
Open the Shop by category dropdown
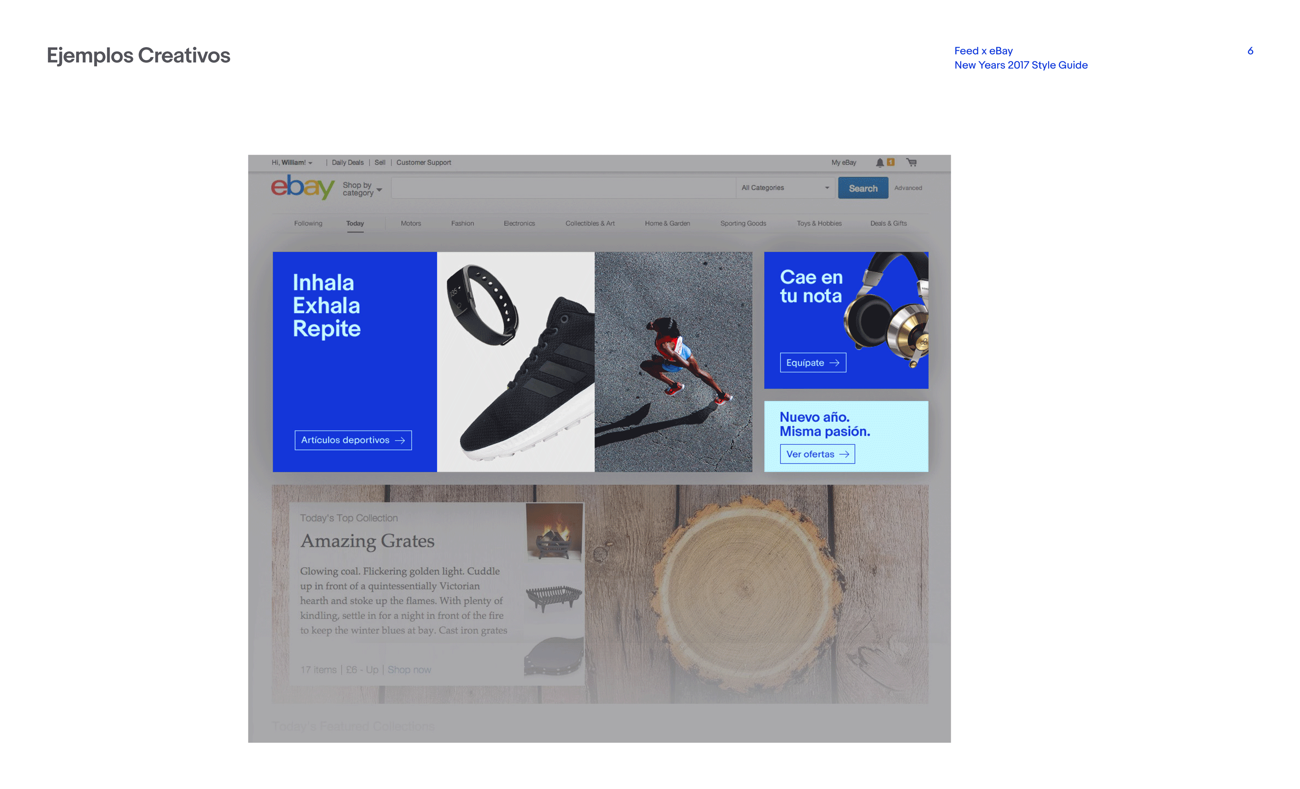[362, 189]
